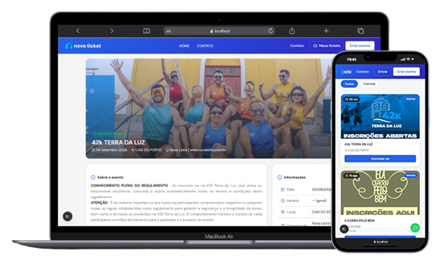
Task: Open the Safari share icon
Action: point(292,31)
